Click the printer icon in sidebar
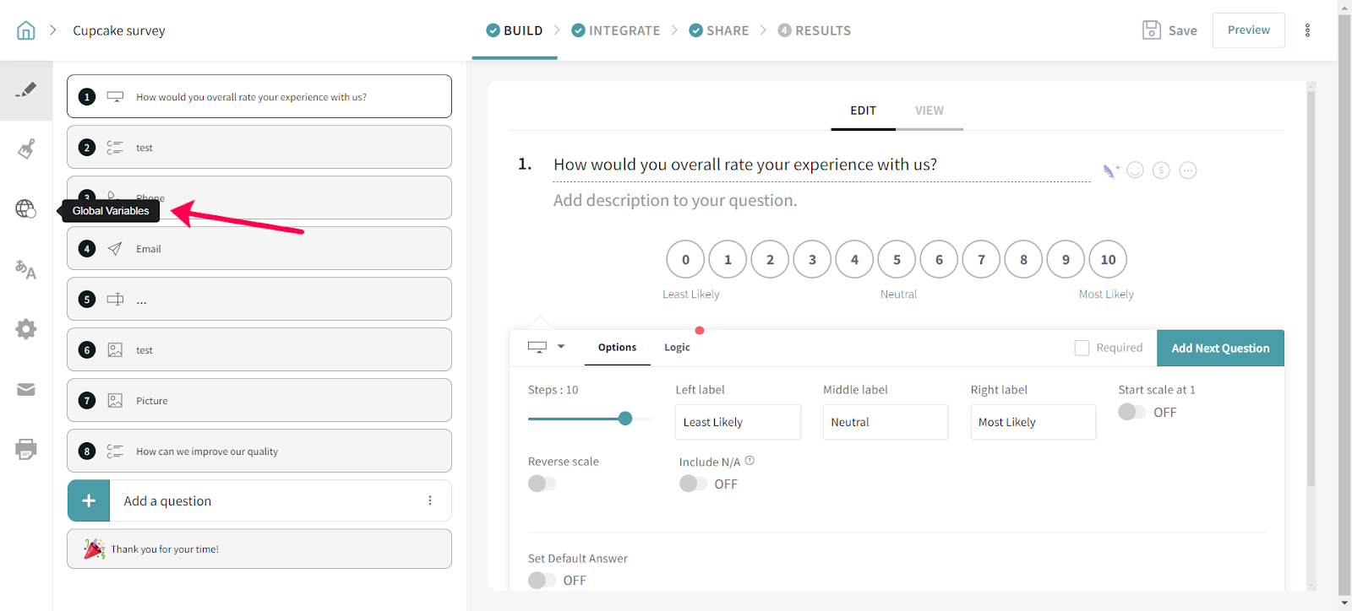Image resolution: width=1352 pixels, height=611 pixels. point(26,449)
